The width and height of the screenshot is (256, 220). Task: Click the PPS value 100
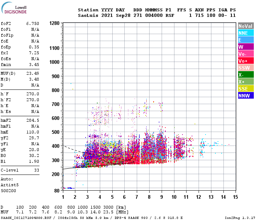211,15
